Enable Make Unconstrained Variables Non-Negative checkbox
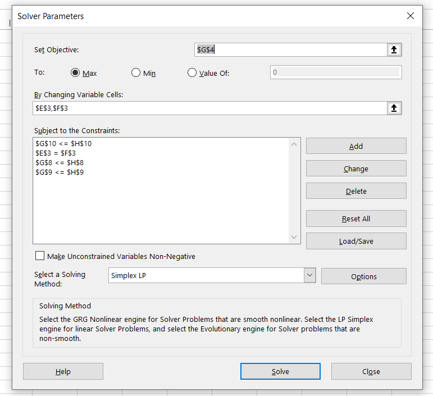This screenshot has width=433, height=396. pos(40,256)
